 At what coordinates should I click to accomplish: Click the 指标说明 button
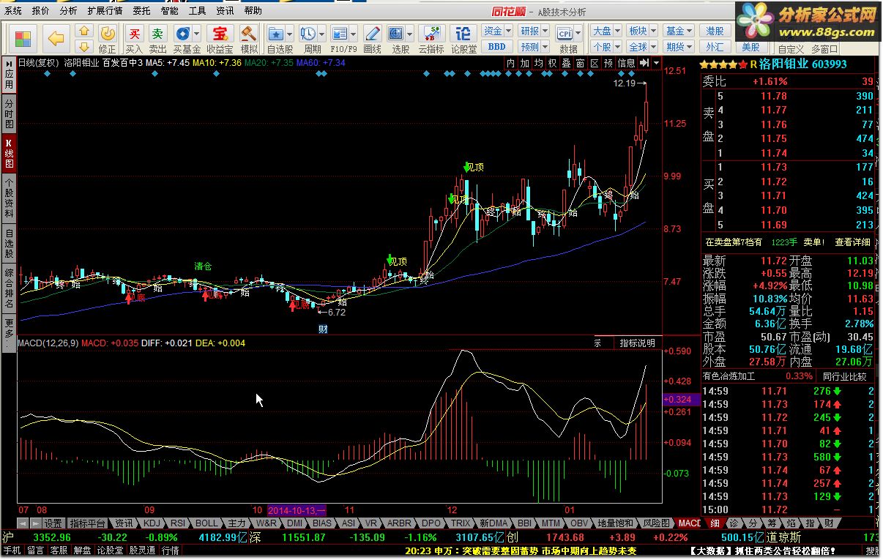click(637, 343)
